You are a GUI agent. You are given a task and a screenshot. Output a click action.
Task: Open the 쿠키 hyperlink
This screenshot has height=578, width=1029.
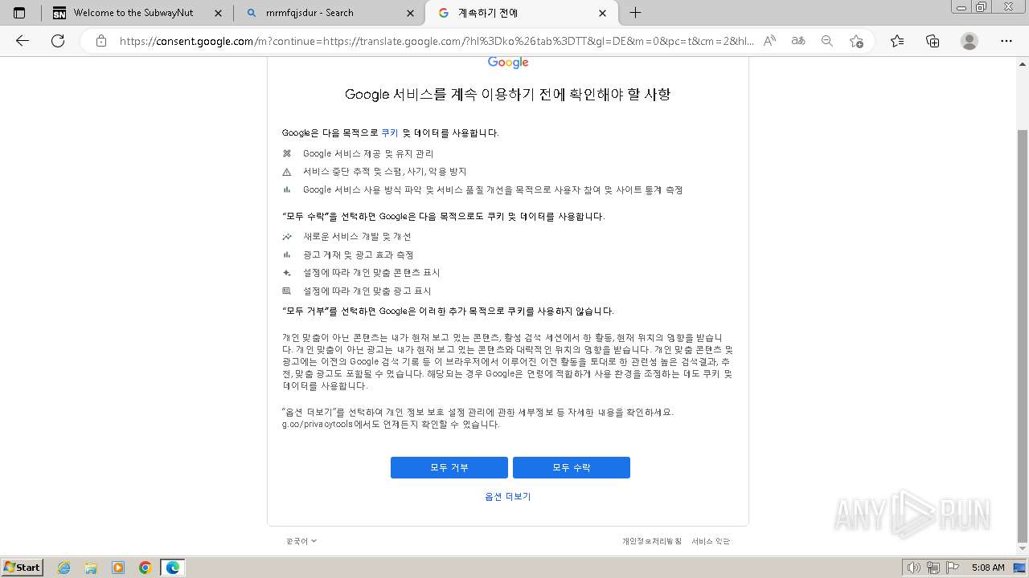coord(390,133)
